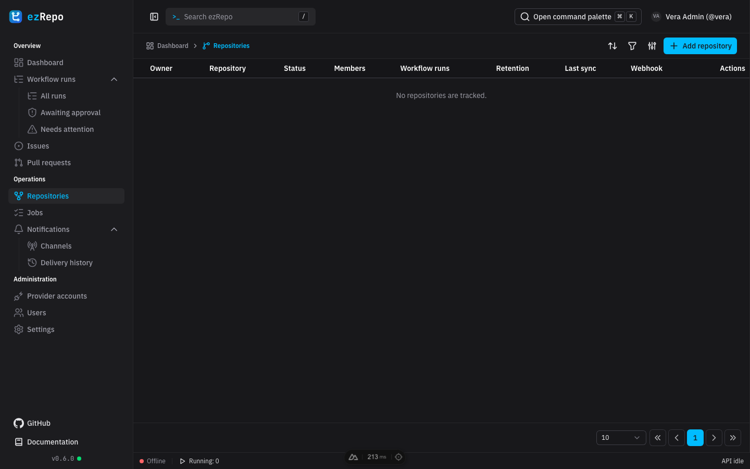The height and width of the screenshot is (469, 750).
Task: Open GitHub link in sidebar
Action: (x=32, y=423)
